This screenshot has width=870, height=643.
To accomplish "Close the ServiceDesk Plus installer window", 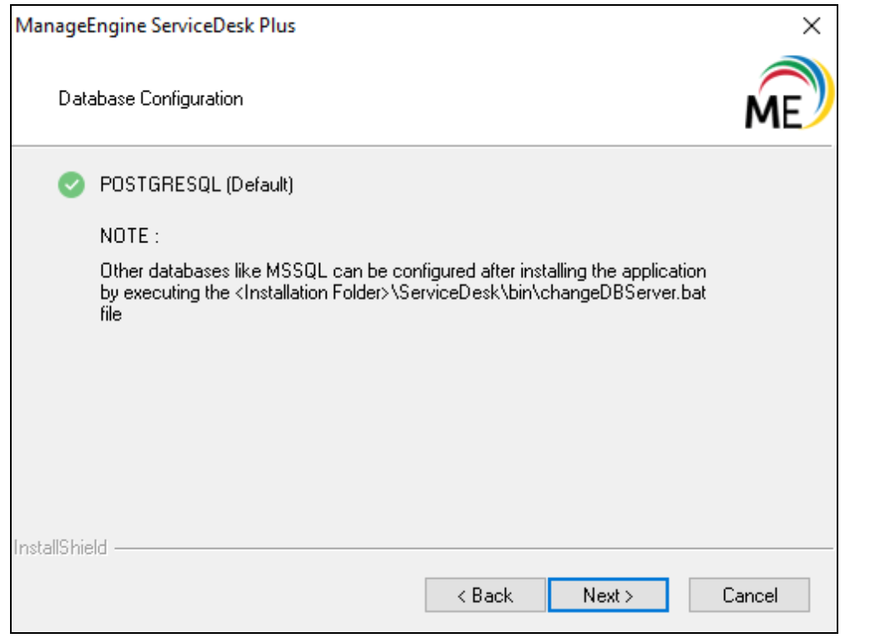I will [812, 27].
